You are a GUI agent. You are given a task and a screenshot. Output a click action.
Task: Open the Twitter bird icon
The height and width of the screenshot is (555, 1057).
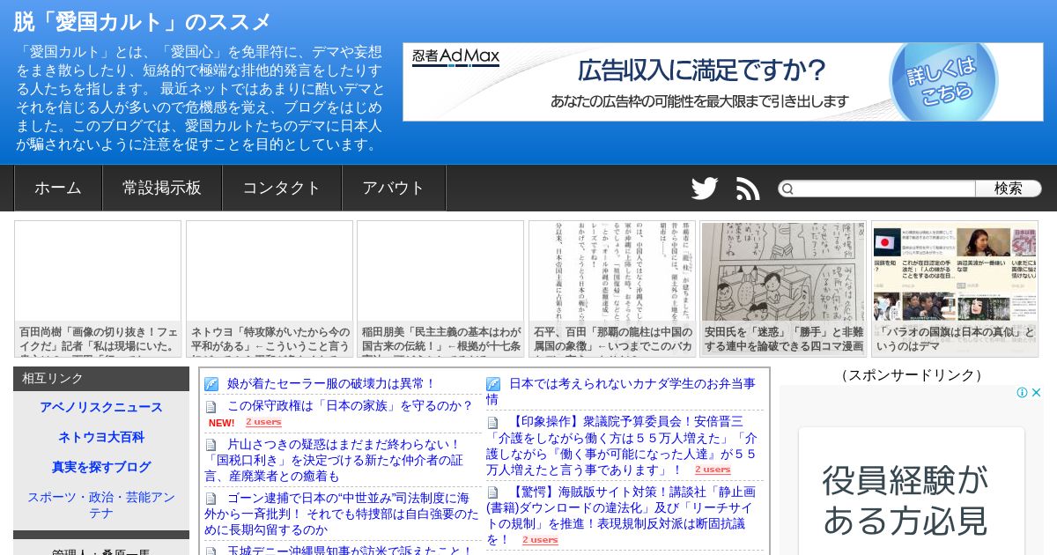click(x=705, y=189)
